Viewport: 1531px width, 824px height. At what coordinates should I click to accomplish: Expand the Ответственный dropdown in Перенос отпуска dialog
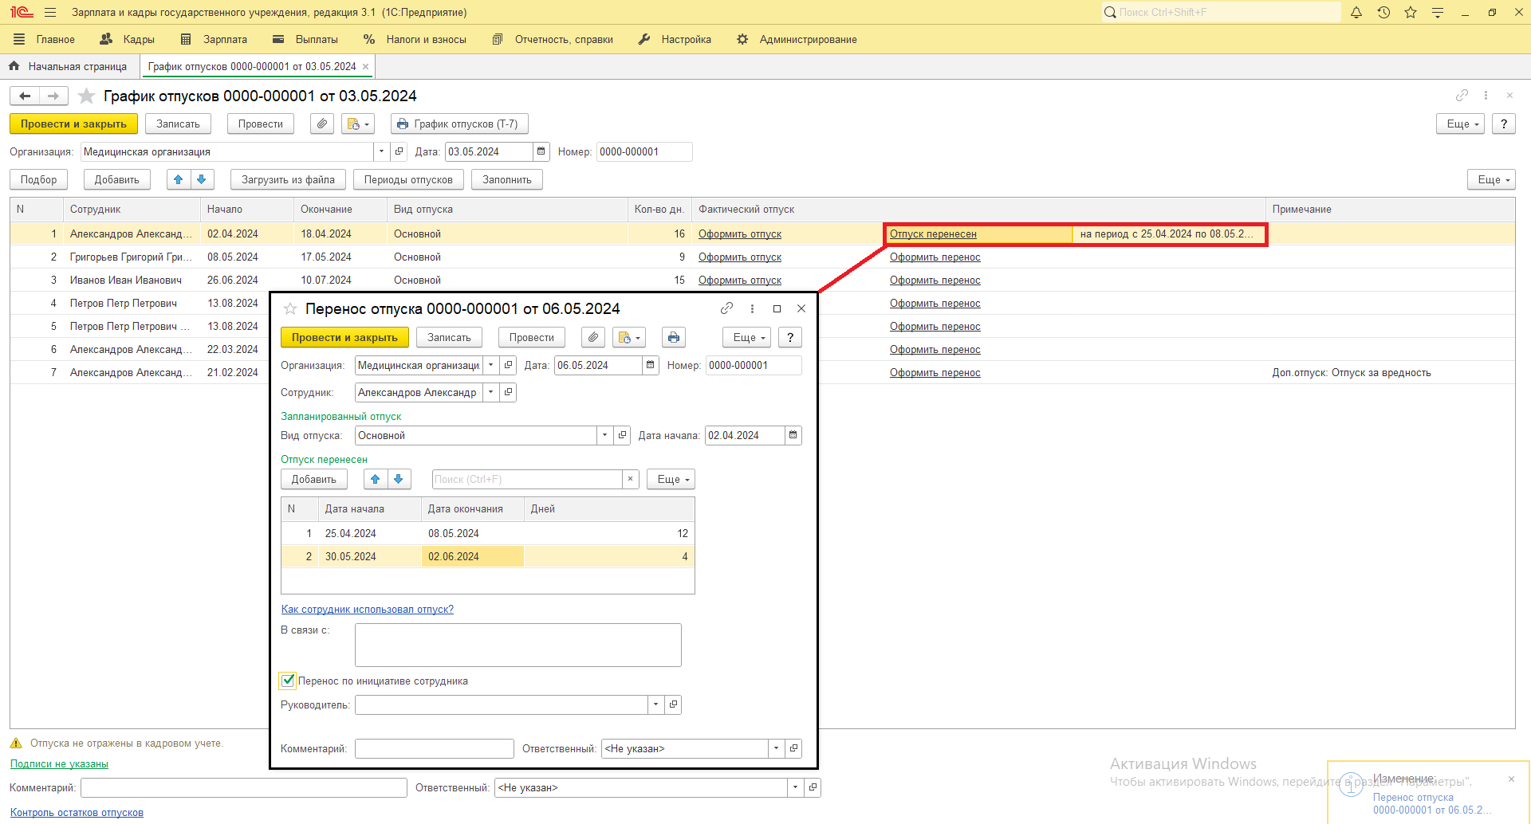click(777, 749)
